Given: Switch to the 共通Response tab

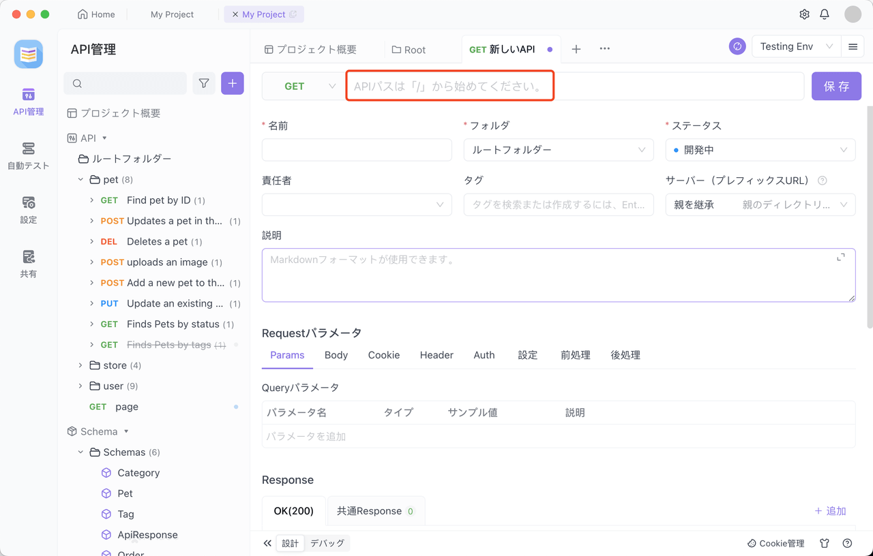Looking at the screenshot, I should click(375, 511).
